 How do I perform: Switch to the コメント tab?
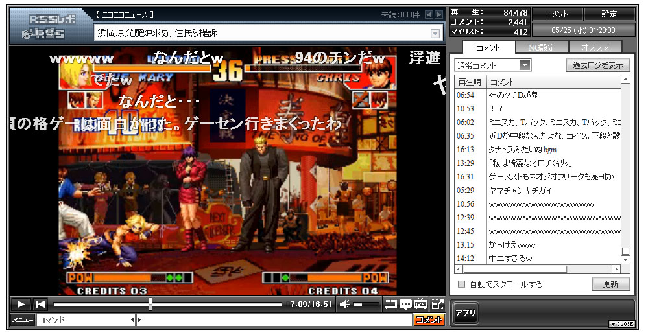[x=488, y=48]
